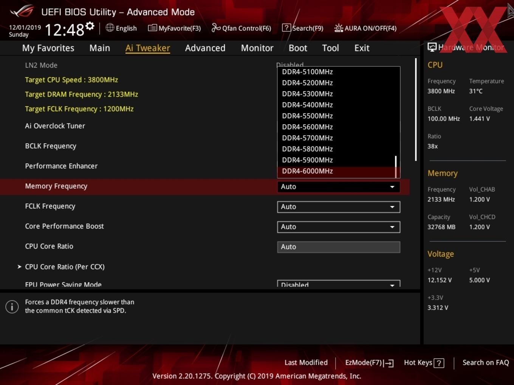Open the clock settings gear icon

[90, 26]
